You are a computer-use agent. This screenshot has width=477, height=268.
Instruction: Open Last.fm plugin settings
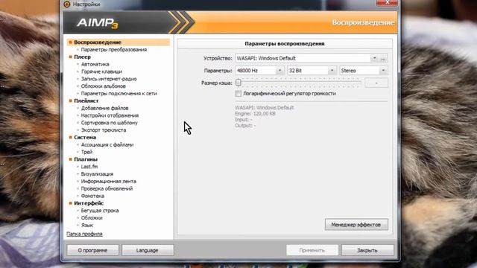pyautogui.click(x=89, y=167)
